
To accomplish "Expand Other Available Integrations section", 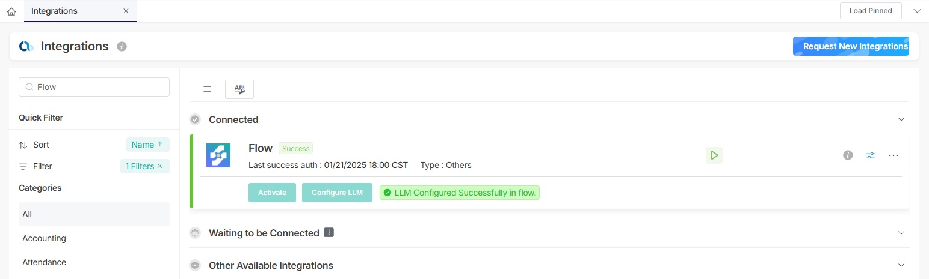I will [x=901, y=265].
